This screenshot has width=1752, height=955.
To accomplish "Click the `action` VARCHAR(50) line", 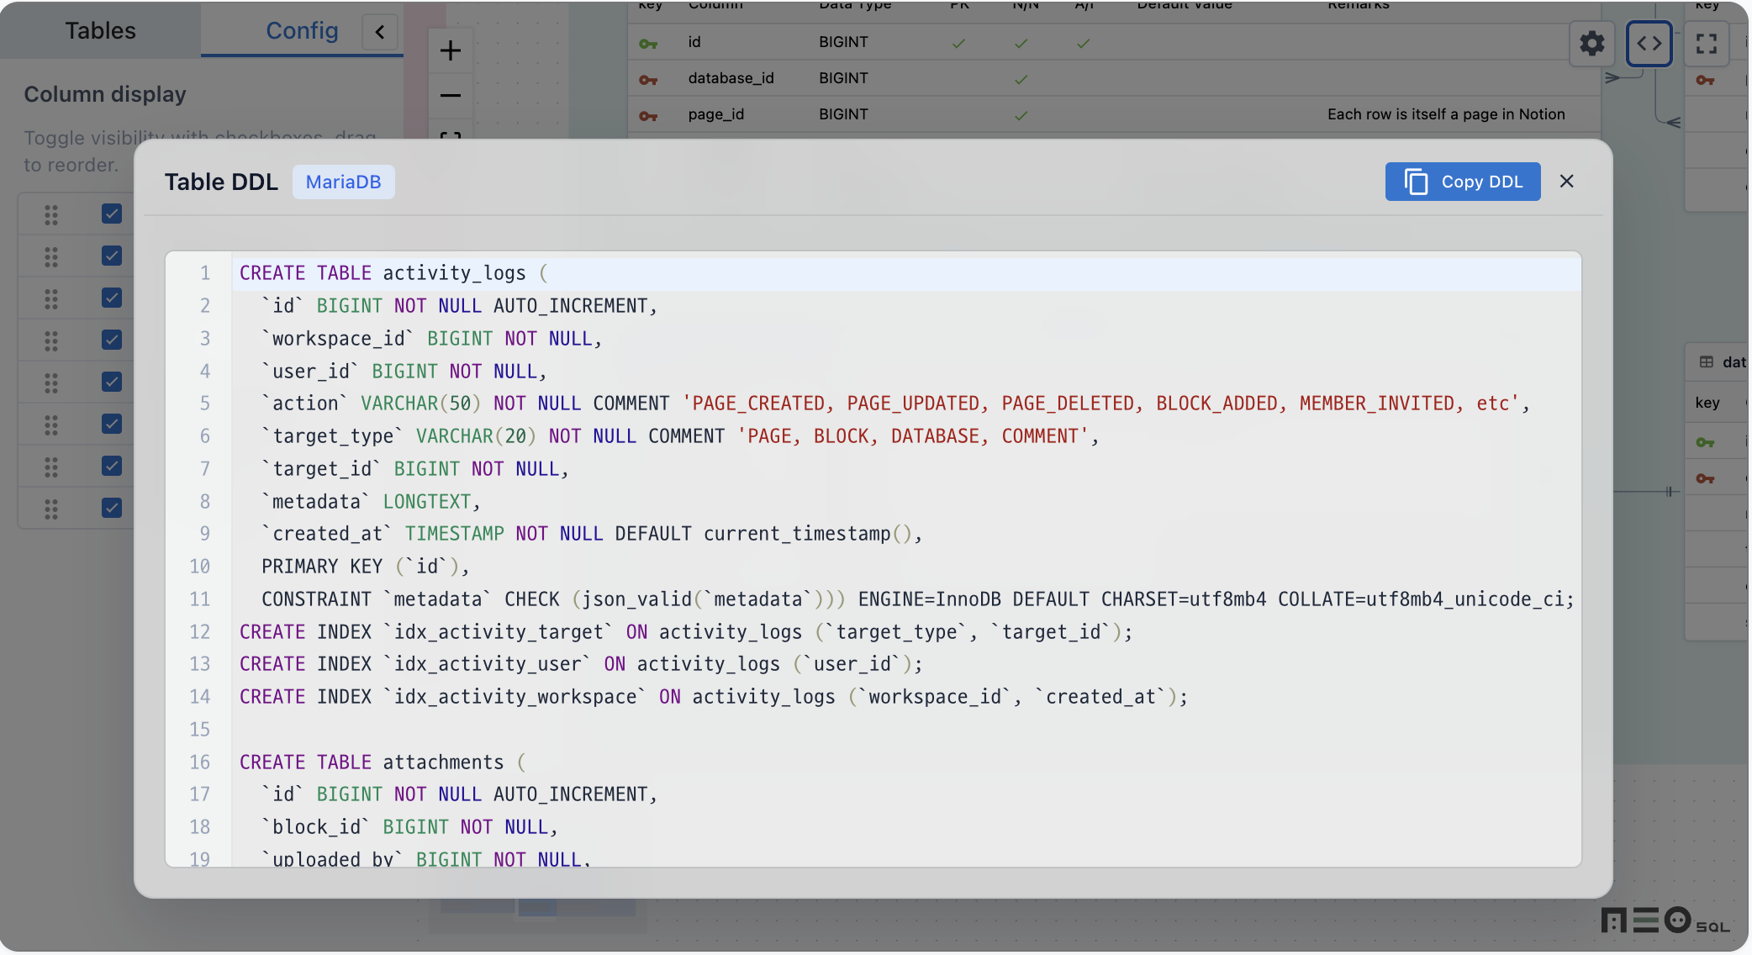I will pyautogui.click(x=906, y=404).
